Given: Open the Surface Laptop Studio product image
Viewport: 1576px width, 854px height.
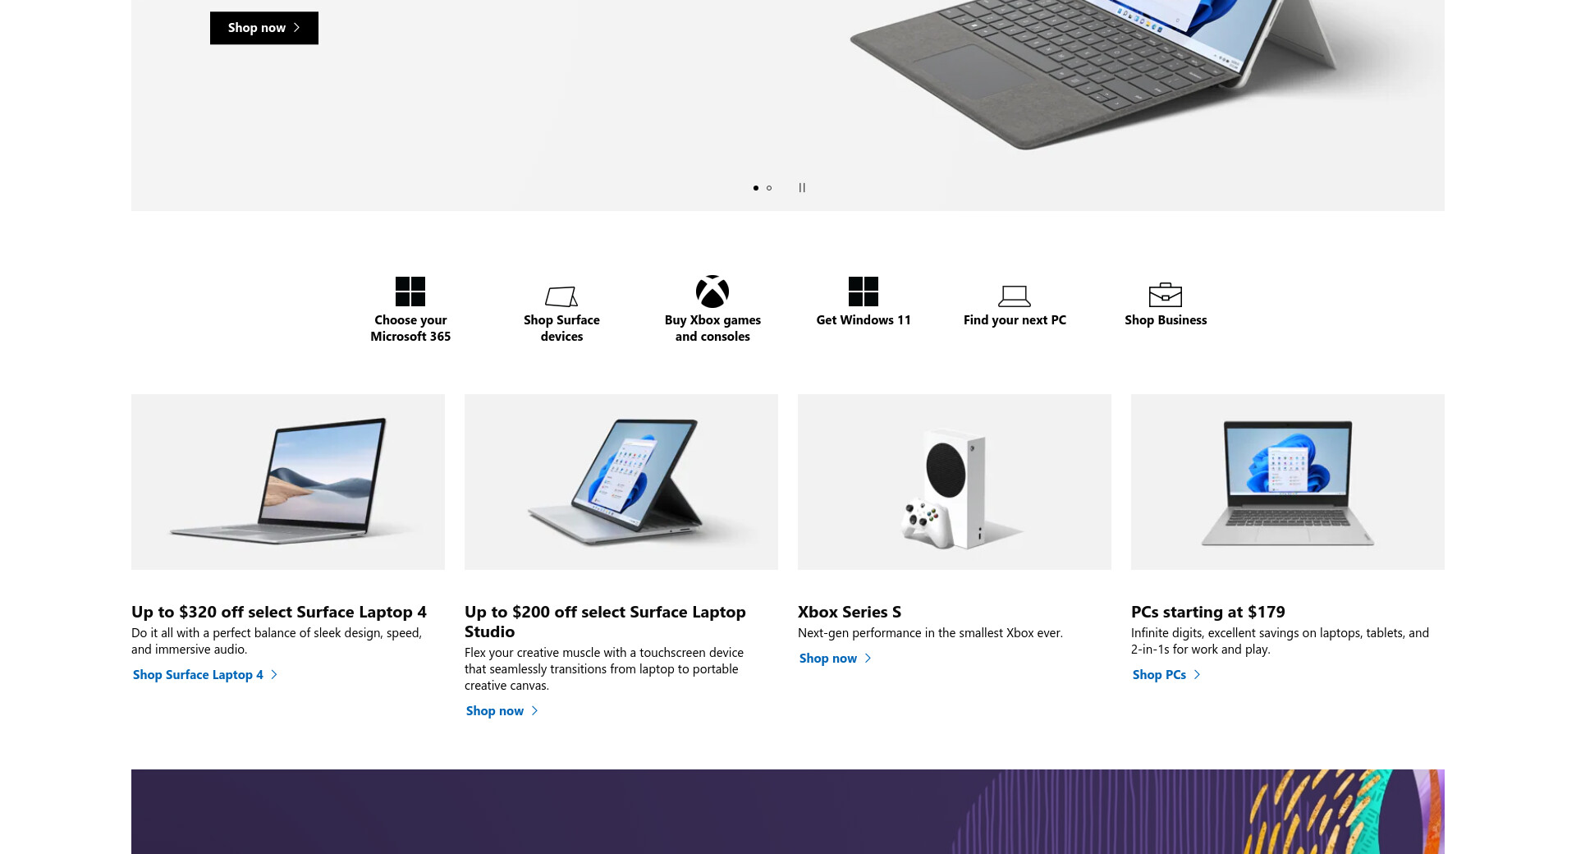Looking at the screenshot, I should tap(621, 482).
